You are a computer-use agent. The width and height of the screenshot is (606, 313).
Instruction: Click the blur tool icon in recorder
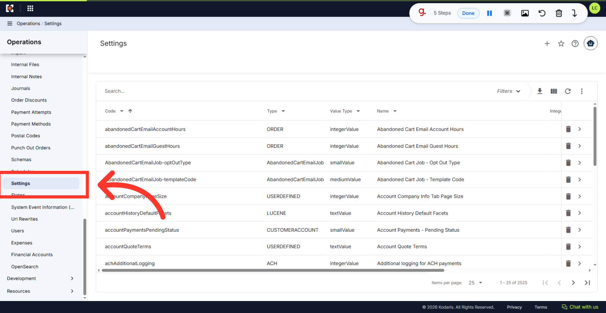507,13
